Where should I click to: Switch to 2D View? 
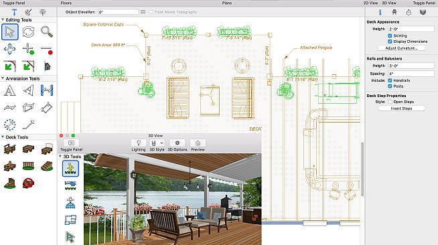(x=370, y=3)
